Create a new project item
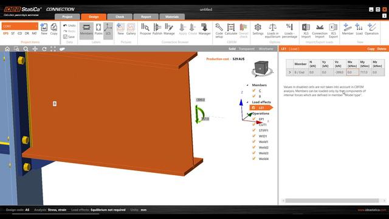 [44, 29]
